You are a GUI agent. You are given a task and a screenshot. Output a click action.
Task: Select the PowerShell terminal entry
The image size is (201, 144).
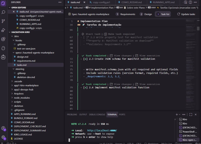point(188,132)
